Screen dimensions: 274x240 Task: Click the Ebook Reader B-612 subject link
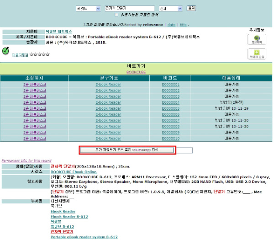(69, 217)
